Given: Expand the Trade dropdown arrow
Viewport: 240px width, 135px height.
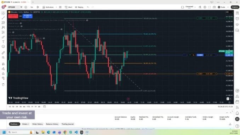Looking at the screenshot, I should (x=228, y=7).
